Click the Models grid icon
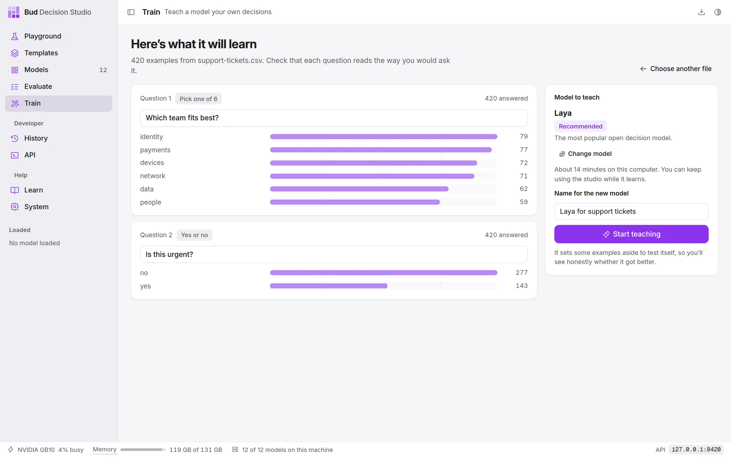731x457 pixels. 15,70
